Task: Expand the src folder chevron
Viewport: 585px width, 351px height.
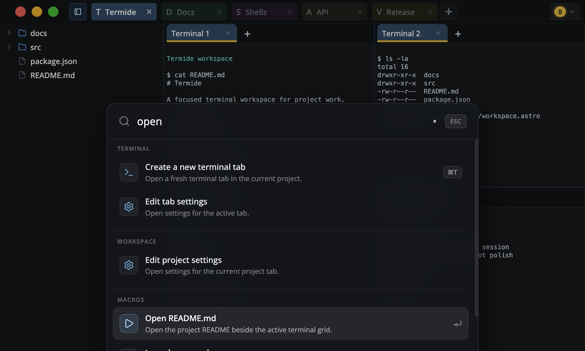Action: [x=9, y=47]
